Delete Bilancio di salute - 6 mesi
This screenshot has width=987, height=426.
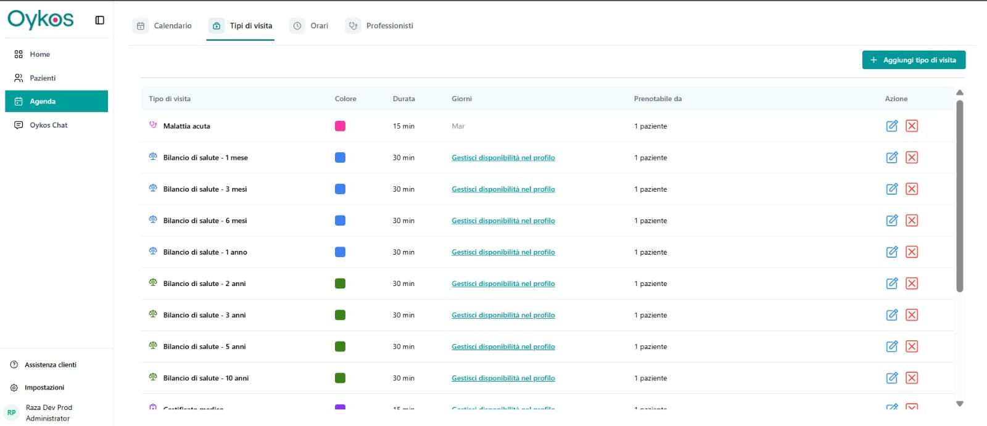912,220
